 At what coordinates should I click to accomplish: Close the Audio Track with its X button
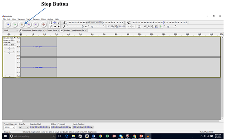pyautogui.click(x=4, y=38)
